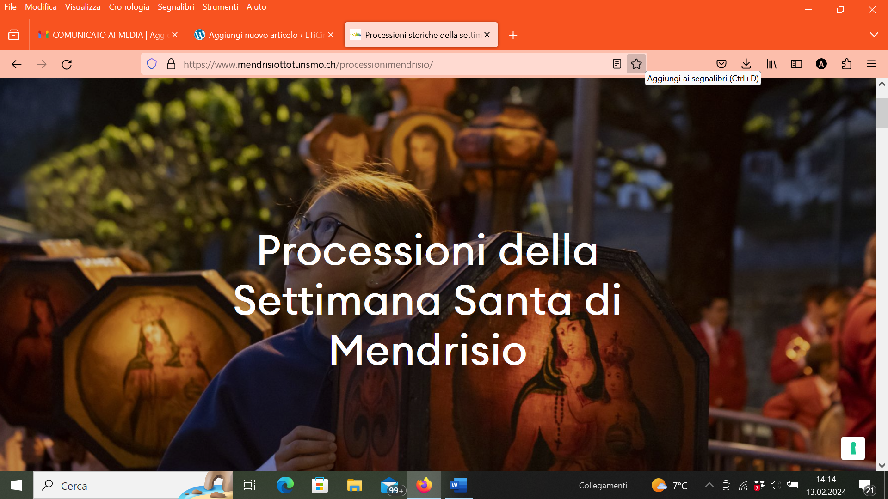Toggle the sidebar view icon

click(796, 64)
